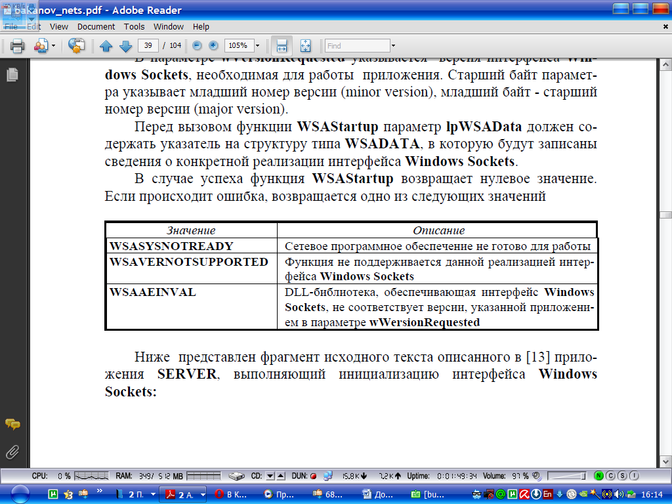Image resolution: width=672 pixels, height=504 pixels.
Task: Open the Document menu
Action: click(96, 26)
